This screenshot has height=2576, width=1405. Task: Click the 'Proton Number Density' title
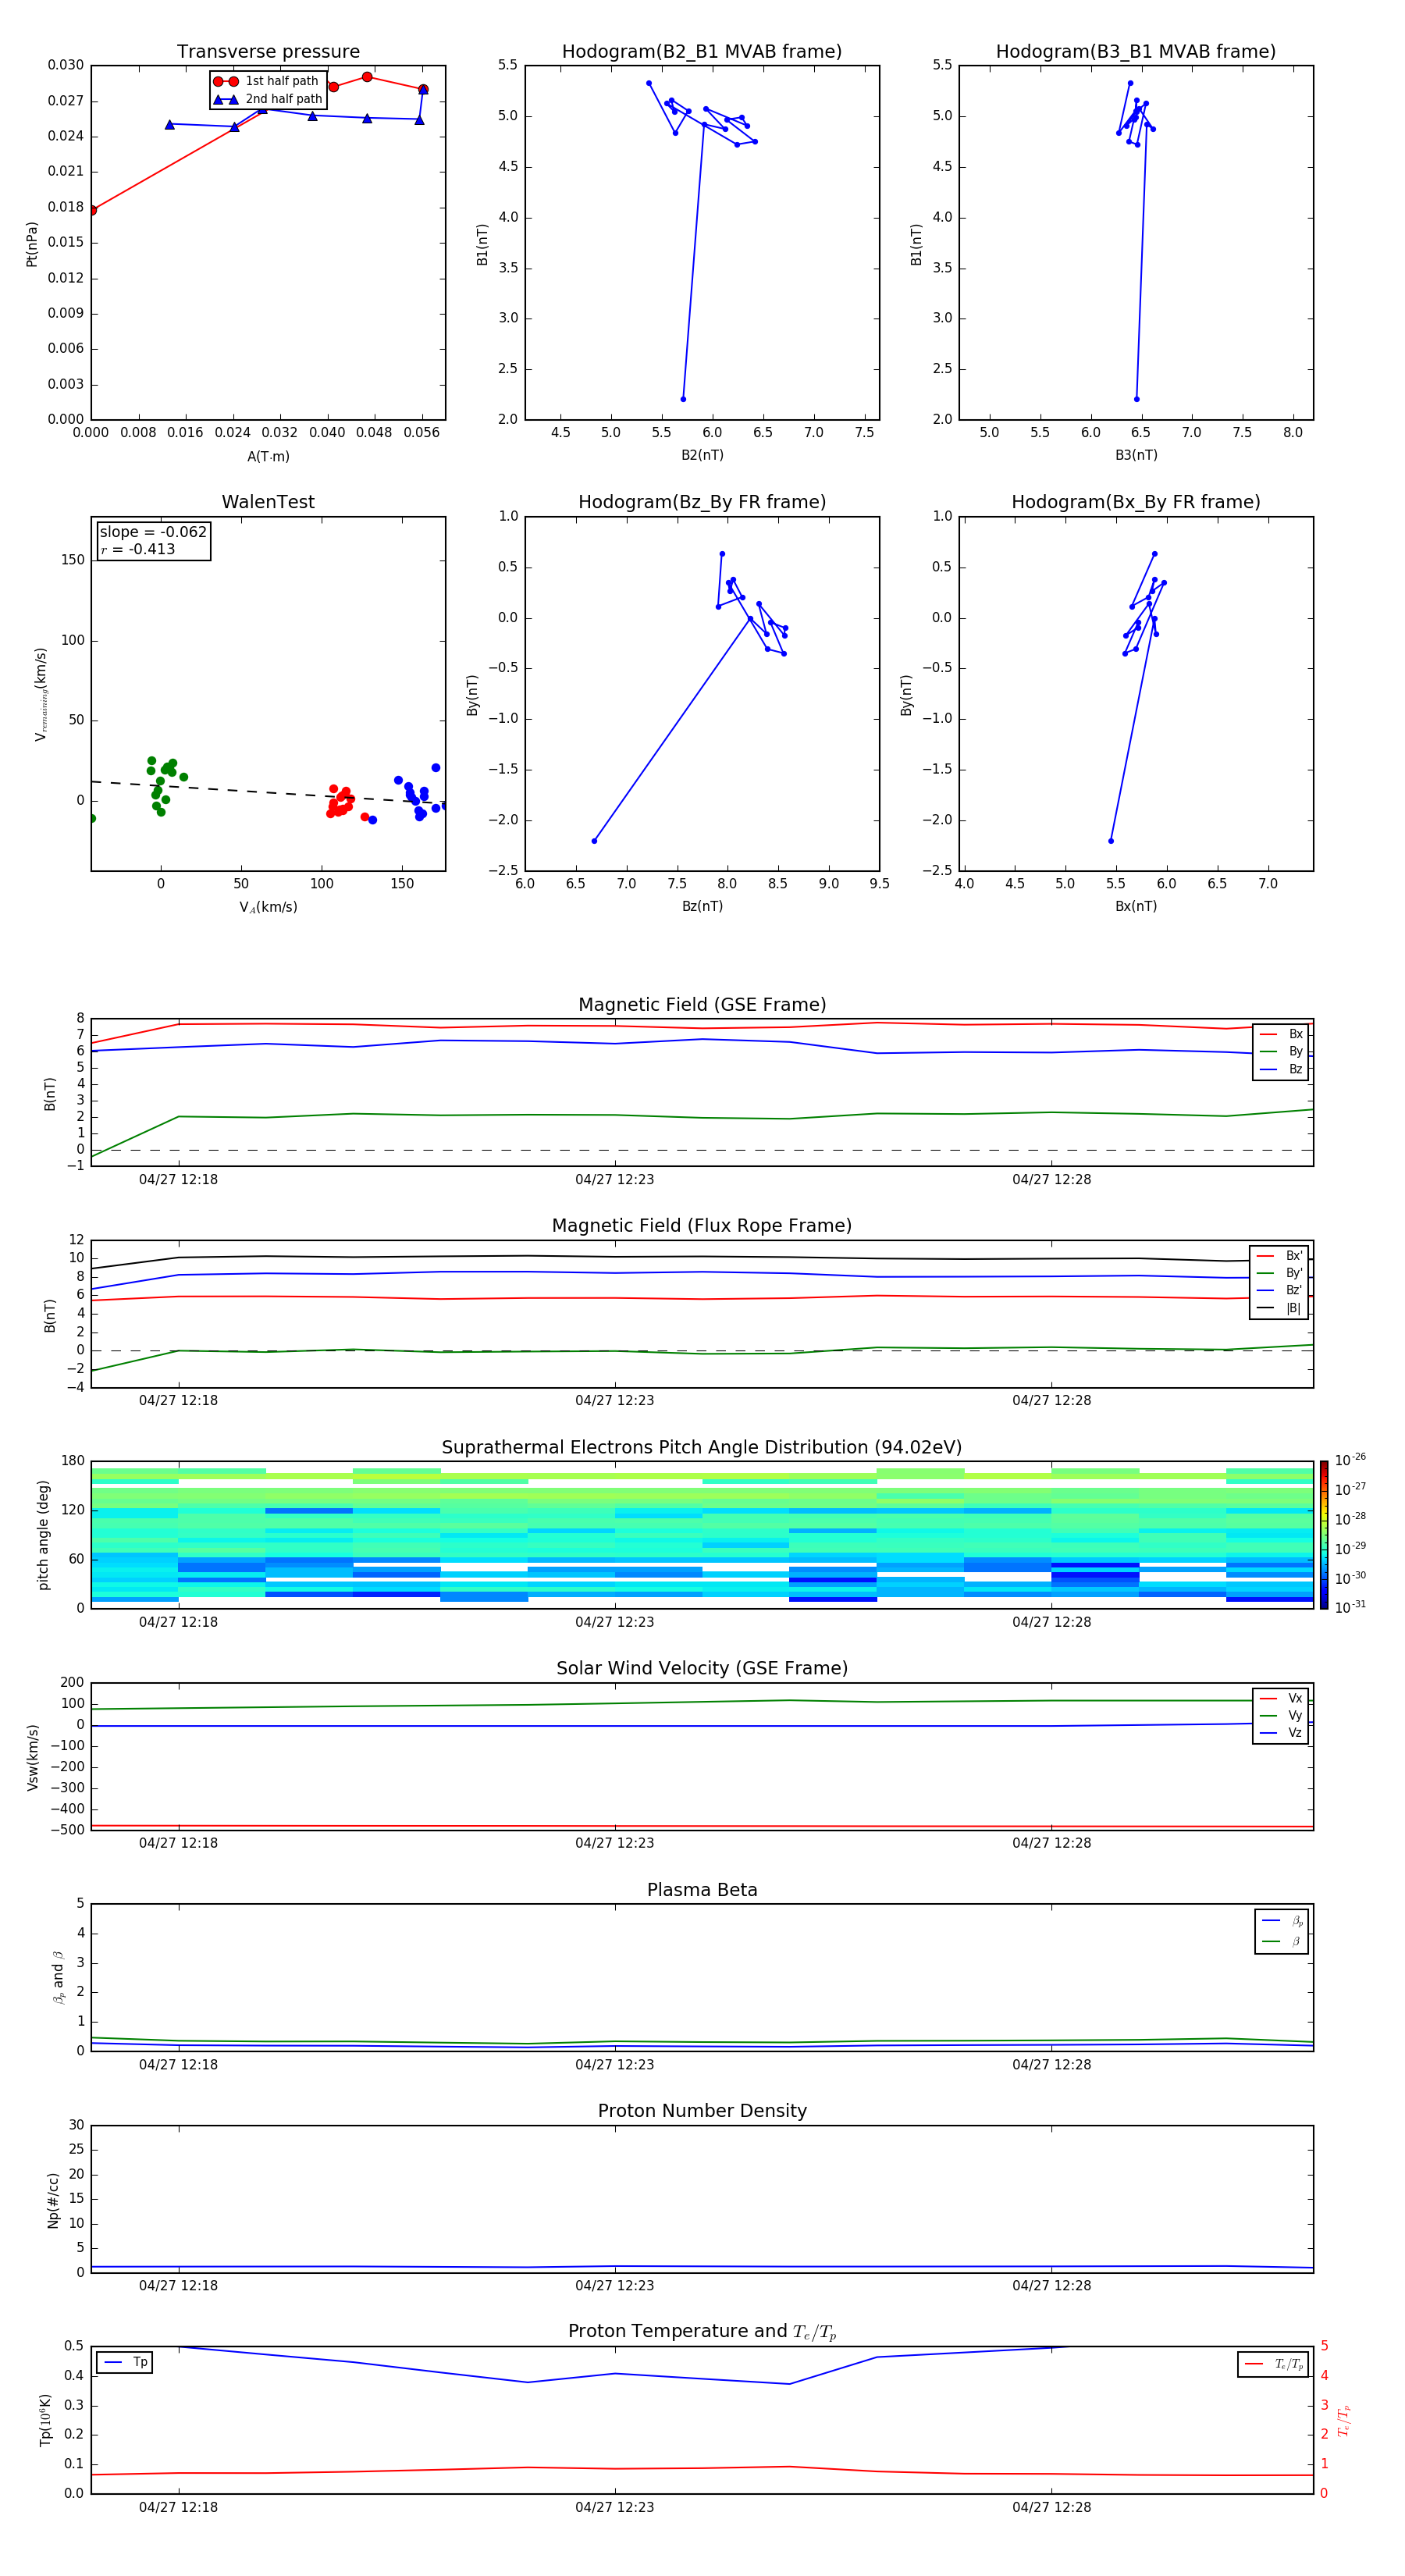click(702, 2111)
